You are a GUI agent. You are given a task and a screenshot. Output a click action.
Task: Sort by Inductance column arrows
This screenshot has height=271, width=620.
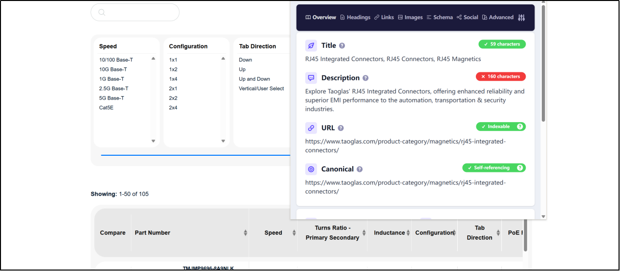click(x=409, y=233)
